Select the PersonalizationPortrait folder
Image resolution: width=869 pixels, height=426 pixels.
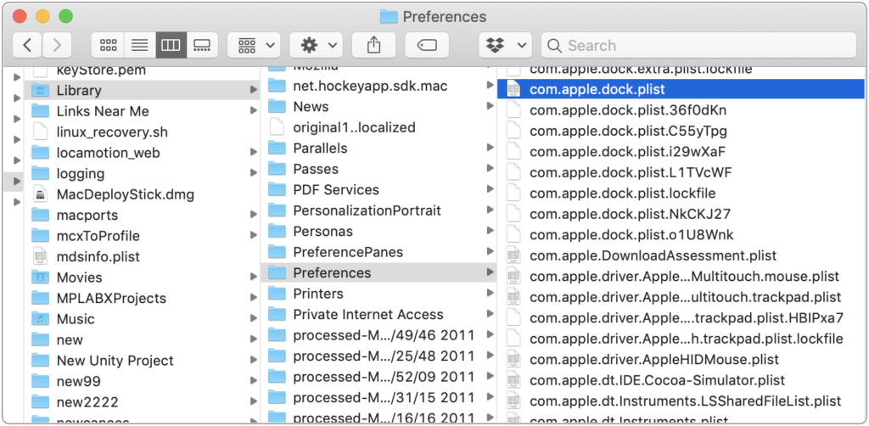pyautogui.click(x=378, y=210)
